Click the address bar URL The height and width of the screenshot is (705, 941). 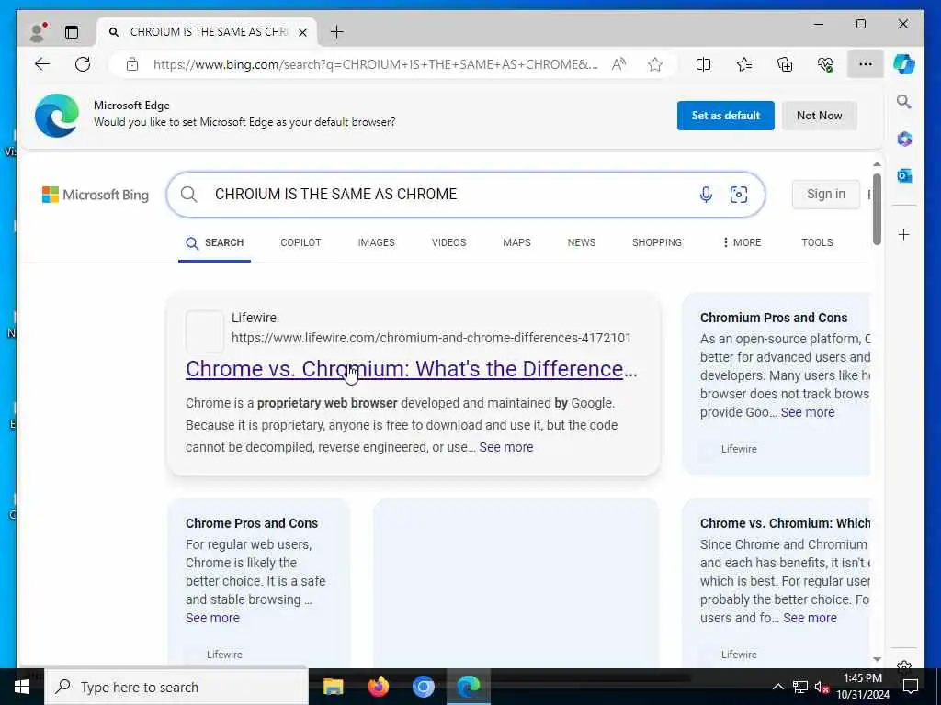pyautogui.click(x=375, y=64)
